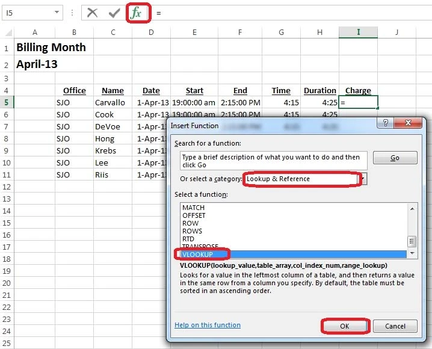
Task: Expand the function category dropdown
Action: coord(363,179)
